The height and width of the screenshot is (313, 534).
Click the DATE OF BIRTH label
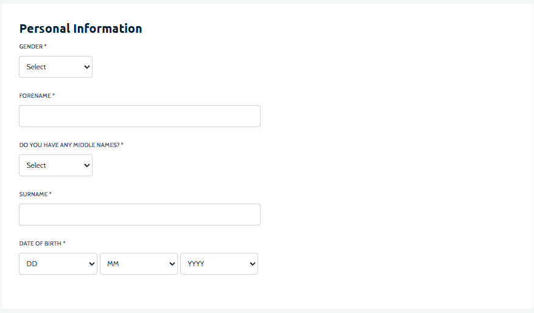[x=40, y=244]
